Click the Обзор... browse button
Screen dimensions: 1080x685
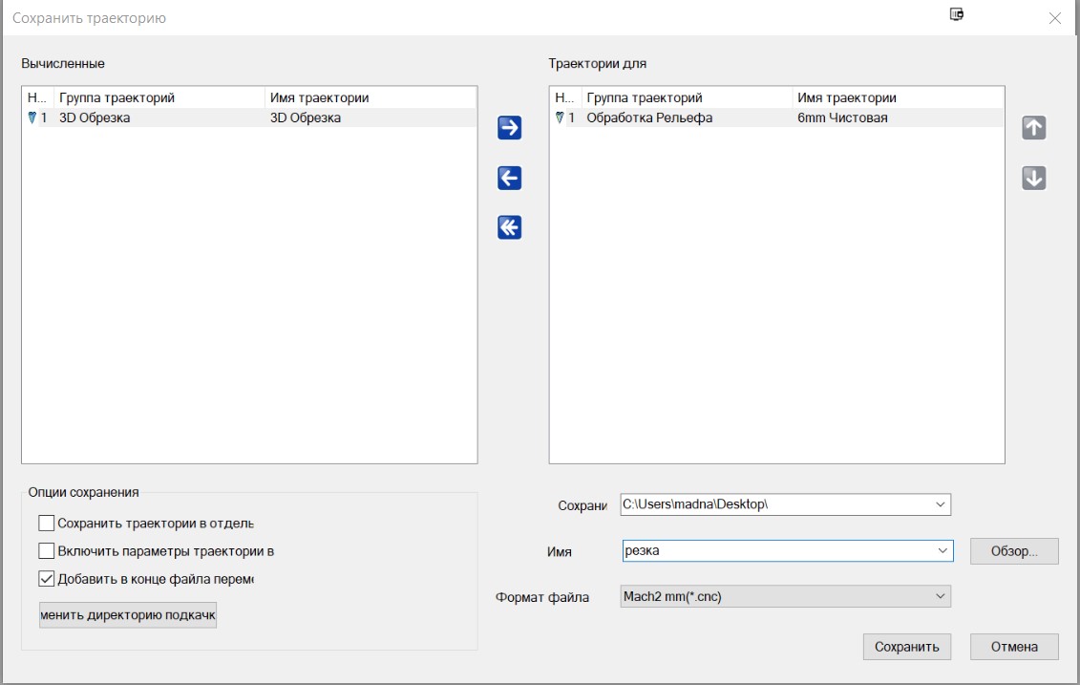(1014, 551)
